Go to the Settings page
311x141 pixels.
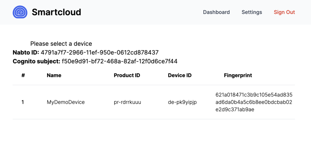pos(252,12)
